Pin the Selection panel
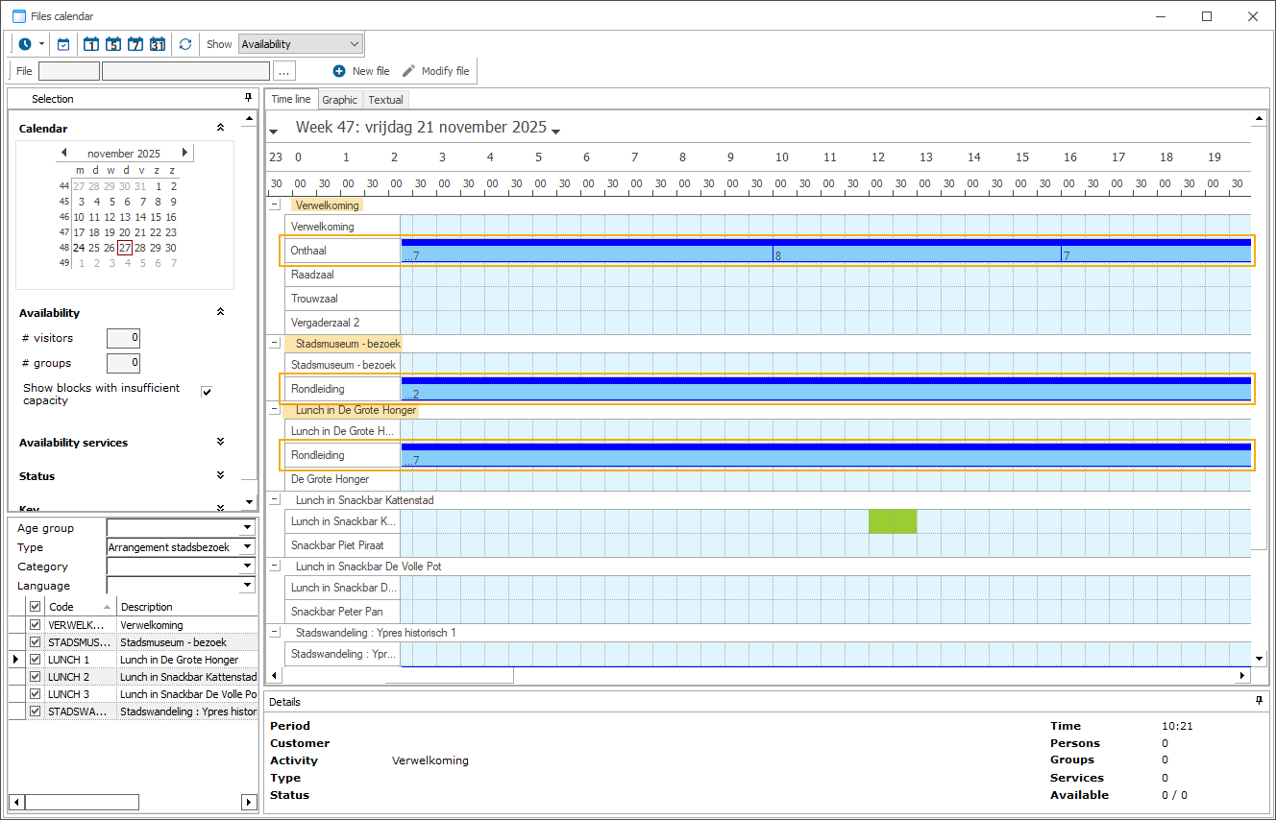1276x820 pixels. coord(248,98)
